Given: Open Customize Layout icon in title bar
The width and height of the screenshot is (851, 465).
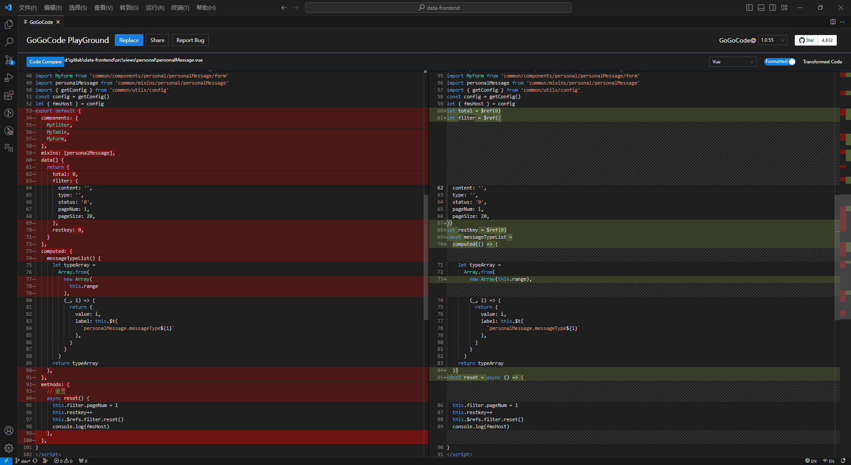Looking at the screenshot, I should pyautogui.click(x=785, y=8).
